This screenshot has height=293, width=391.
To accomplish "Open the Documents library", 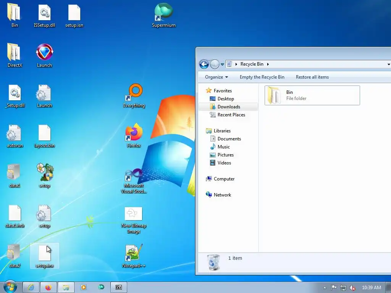I will (x=225, y=139).
